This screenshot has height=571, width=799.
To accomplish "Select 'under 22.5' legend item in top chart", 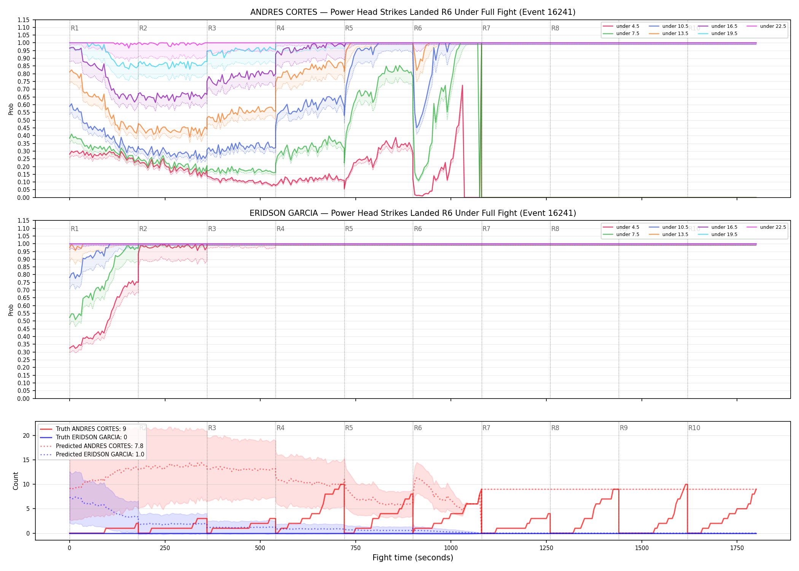I will click(x=766, y=26).
